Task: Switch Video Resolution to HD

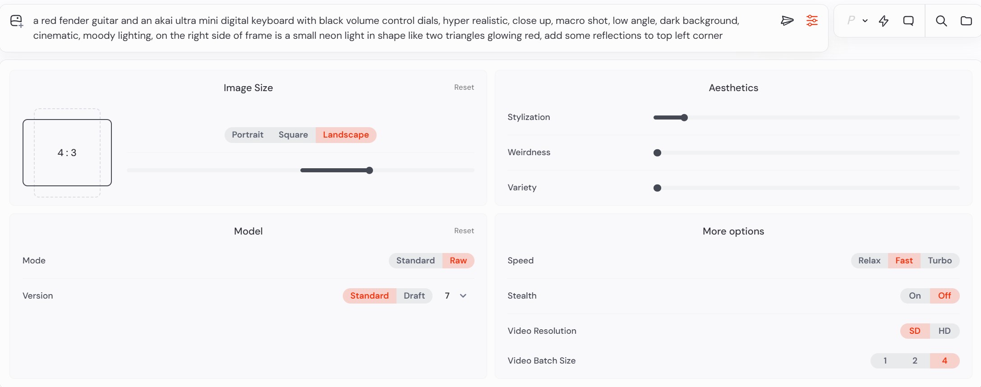Action: [944, 331]
